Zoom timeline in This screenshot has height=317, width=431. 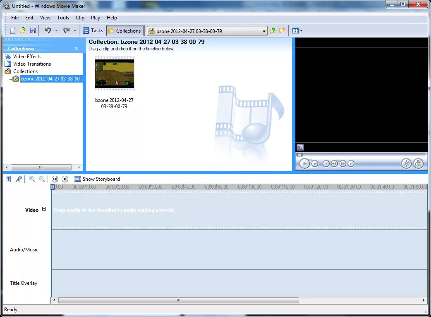(x=32, y=179)
